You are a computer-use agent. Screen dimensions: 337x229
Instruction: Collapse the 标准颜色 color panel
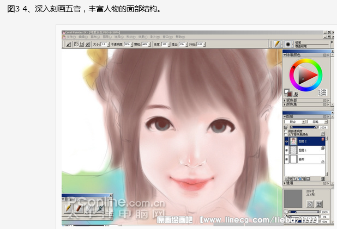pos(285,55)
